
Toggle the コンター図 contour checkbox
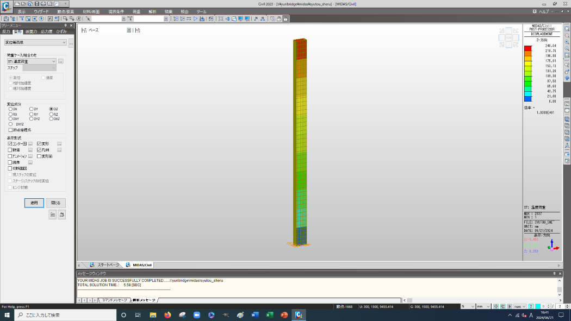[x=10, y=143]
